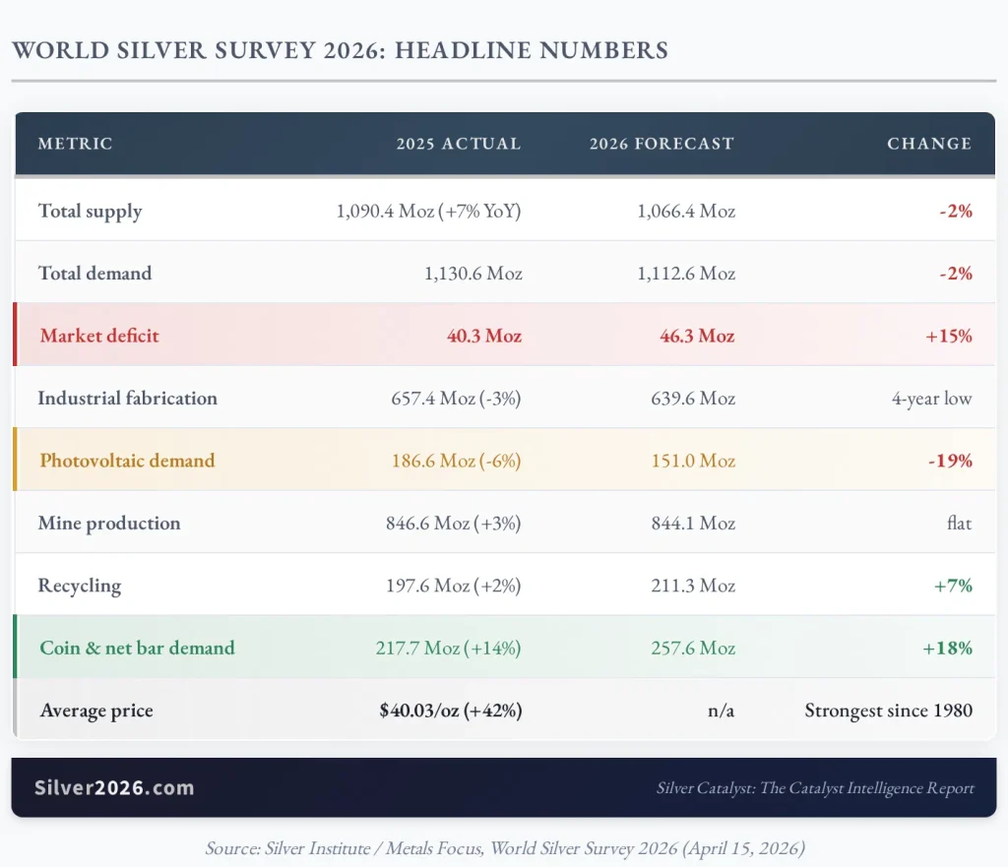Screen dimensions: 1008x867
Task: Select the 46.3 Moz deficit forecast
Action: click(698, 336)
